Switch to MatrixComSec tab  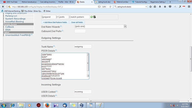[122, 2]
